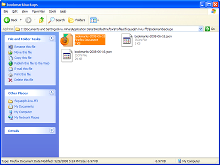Click the Copy this file icon
This screenshot has width=220, height=165.
[10, 58]
